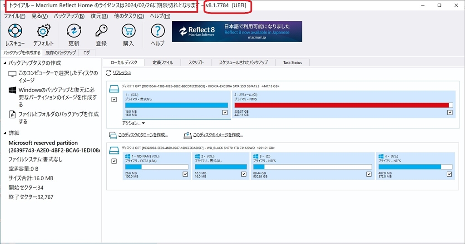The width and height of the screenshot is (465, 244).
Task: Toggle checkbox for the C: partition
Action: click(x=369, y=174)
